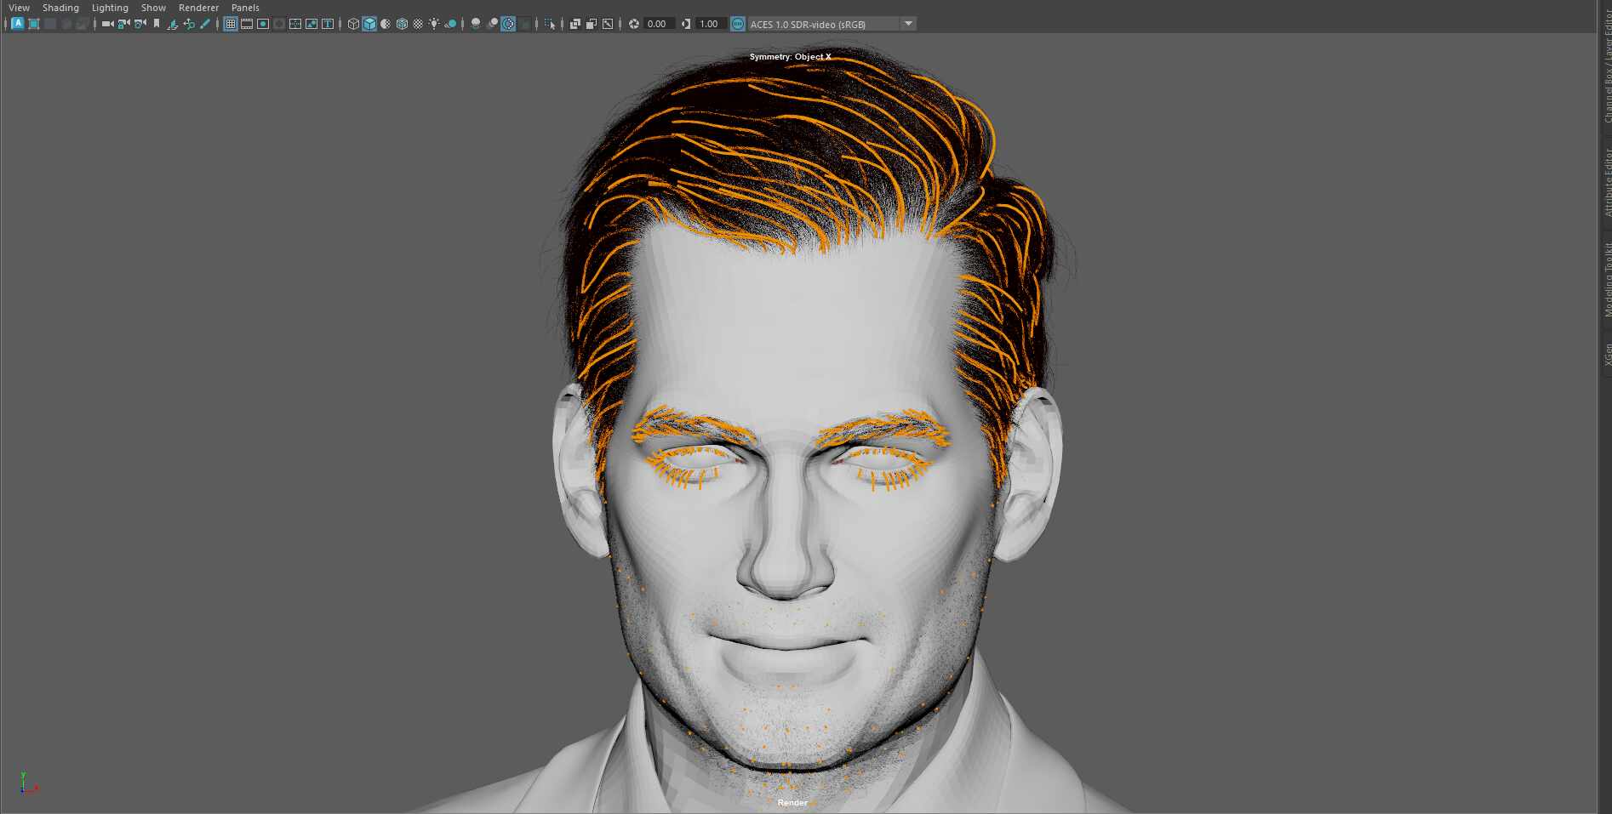Open the ACES view transform dropdown

pos(909,24)
